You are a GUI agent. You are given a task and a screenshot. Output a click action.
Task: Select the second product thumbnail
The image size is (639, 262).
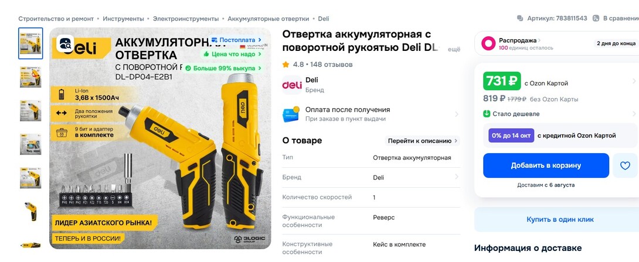coord(30,77)
